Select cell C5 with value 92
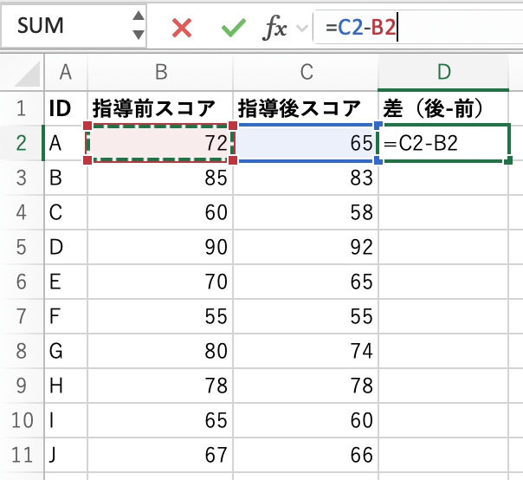 pyautogui.click(x=306, y=247)
